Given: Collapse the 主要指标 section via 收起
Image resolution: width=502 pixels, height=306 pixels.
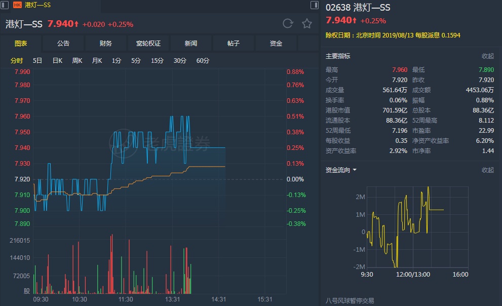Looking at the screenshot, I should click(x=487, y=56).
